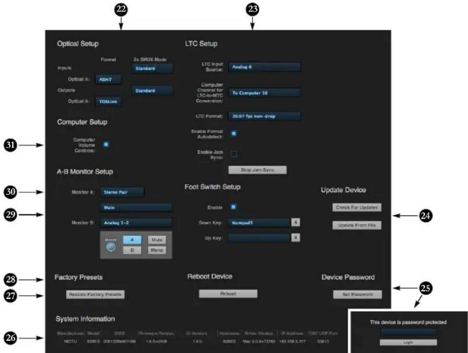Click the Set Password button
Image resolution: width=468 pixels, height=353 pixels.
coord(357,294)
